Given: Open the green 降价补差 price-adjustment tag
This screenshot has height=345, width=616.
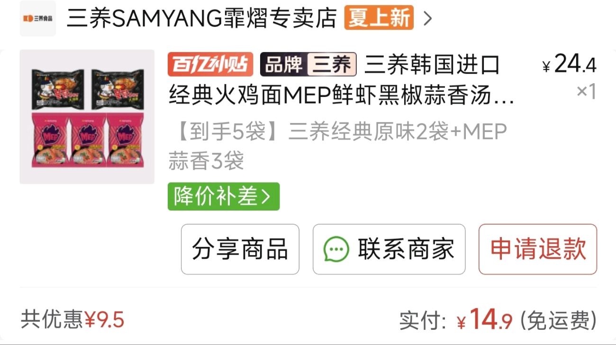Looking at the screenshot, I should click(x=224, y=196).
